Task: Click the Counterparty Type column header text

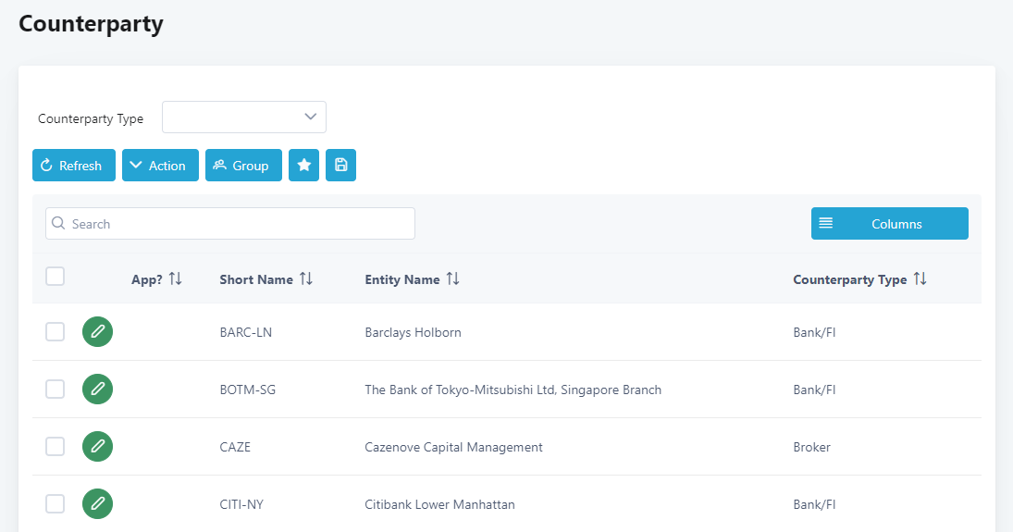Action: tap(849, 279)
